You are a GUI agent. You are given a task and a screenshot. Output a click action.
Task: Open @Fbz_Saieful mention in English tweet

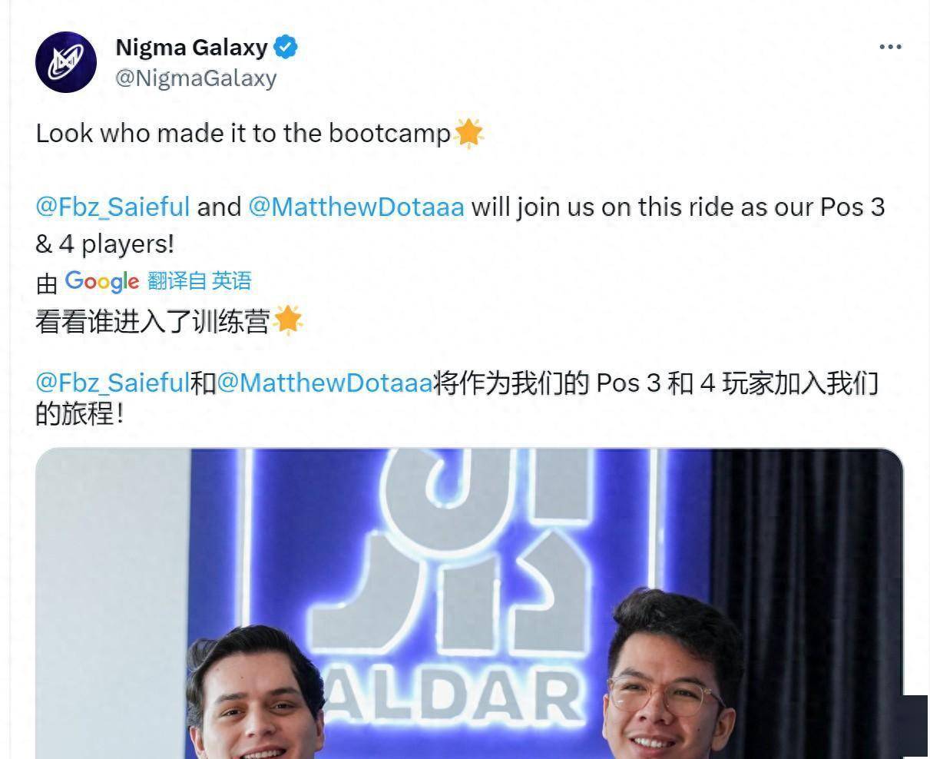pos(113,207)
